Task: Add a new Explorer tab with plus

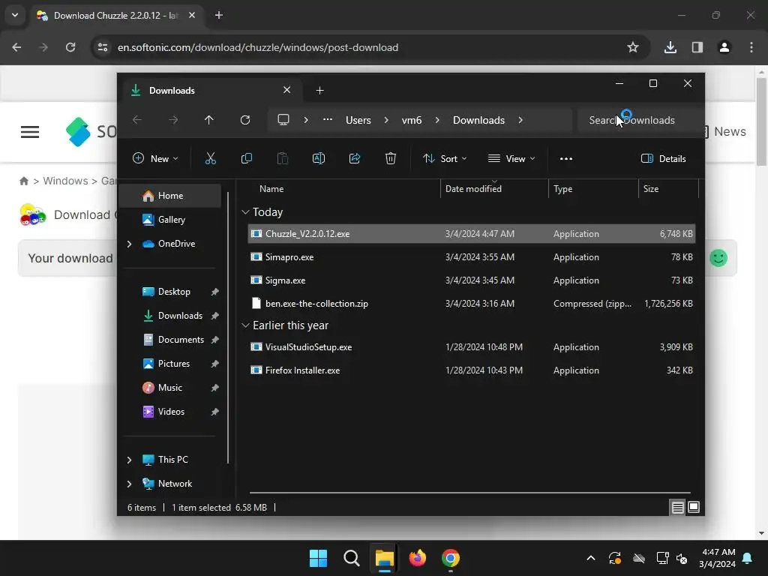Action: 319,91
